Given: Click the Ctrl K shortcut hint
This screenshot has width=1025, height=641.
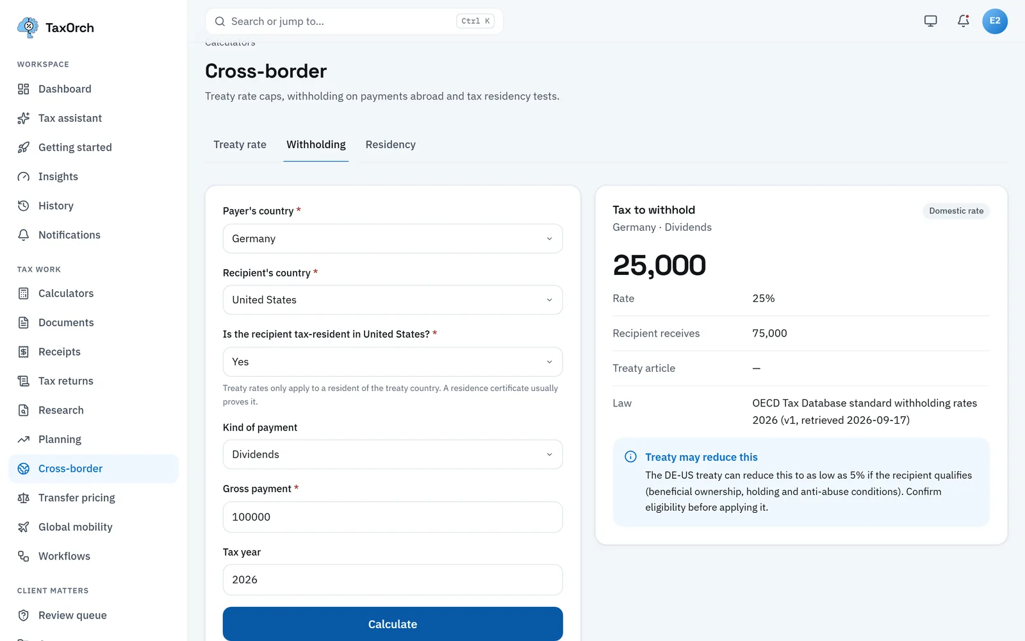Looking at the screenshot, I should click(x=475, y=21).
